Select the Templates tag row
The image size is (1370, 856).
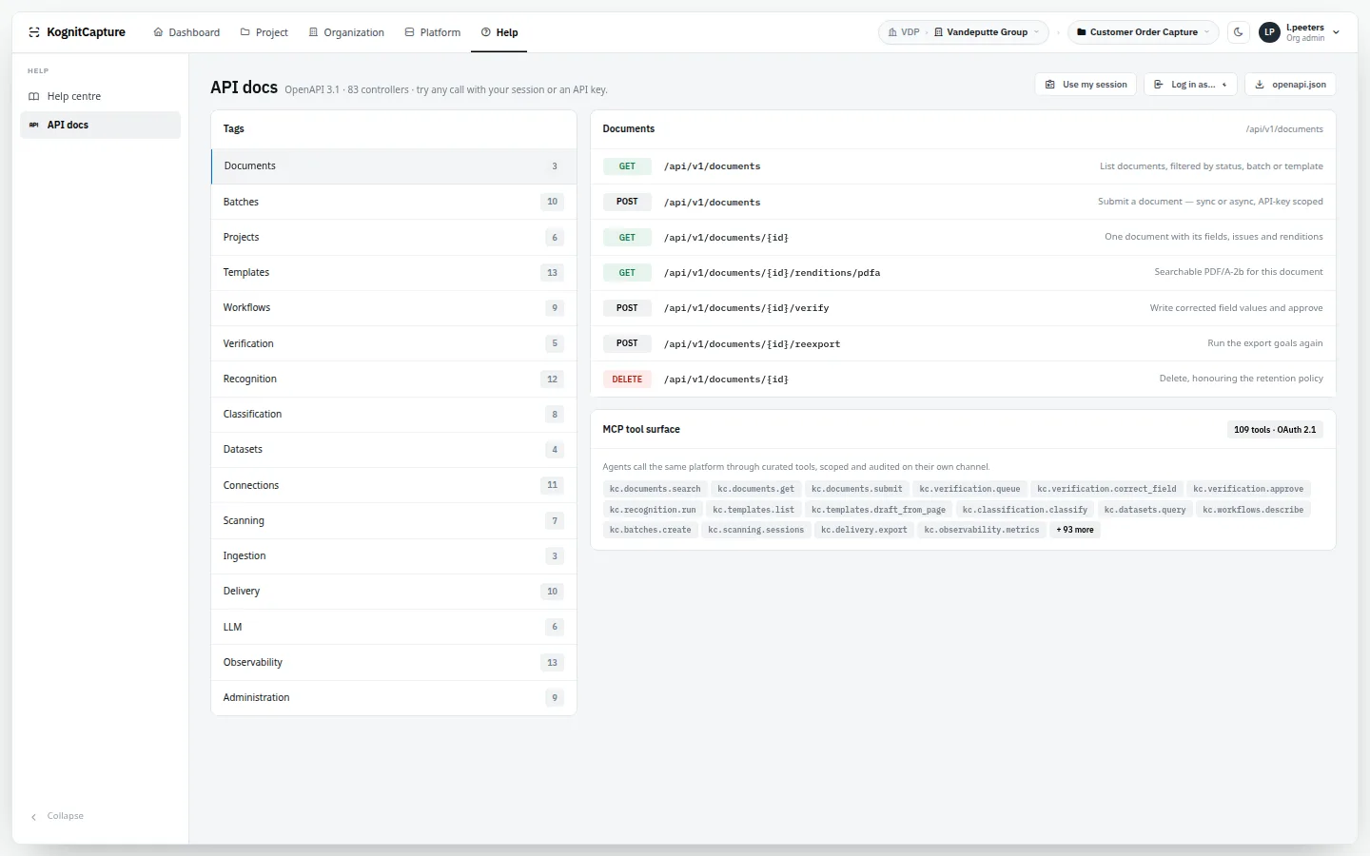click(x=394, y=273)
